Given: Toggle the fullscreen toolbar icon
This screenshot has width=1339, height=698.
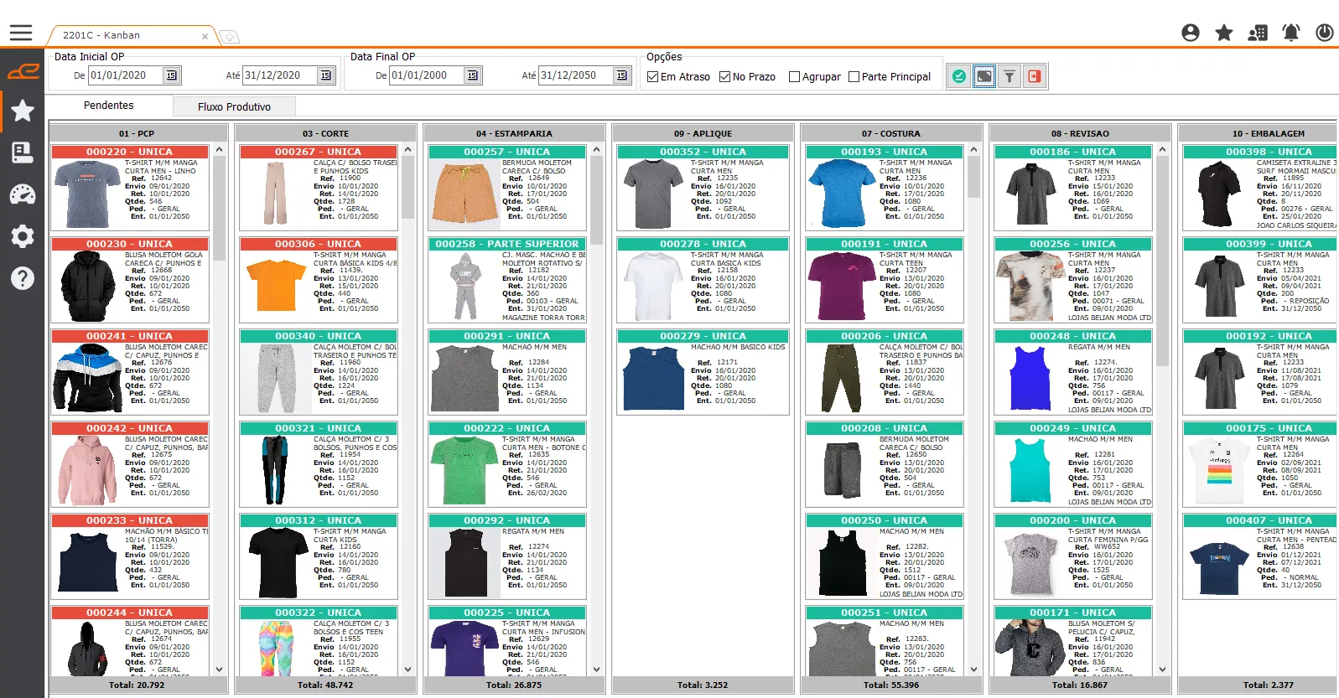Looking at the screenshot, I should pos(984,76).
